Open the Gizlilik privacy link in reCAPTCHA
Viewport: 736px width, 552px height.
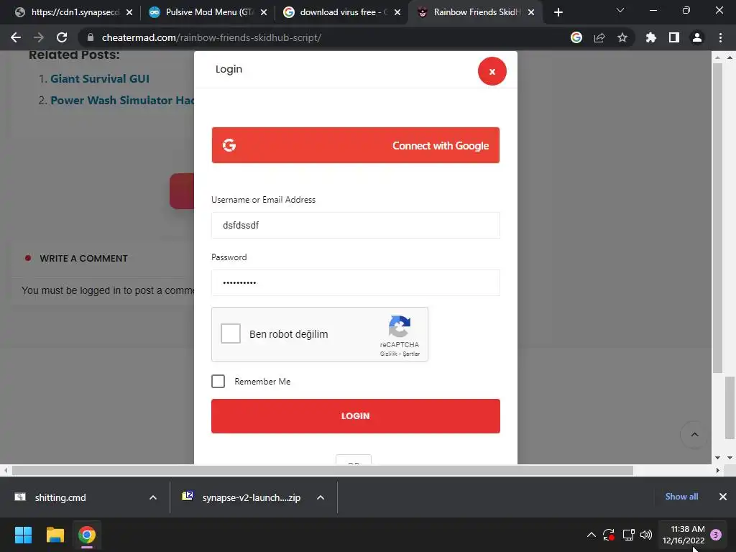388,354
